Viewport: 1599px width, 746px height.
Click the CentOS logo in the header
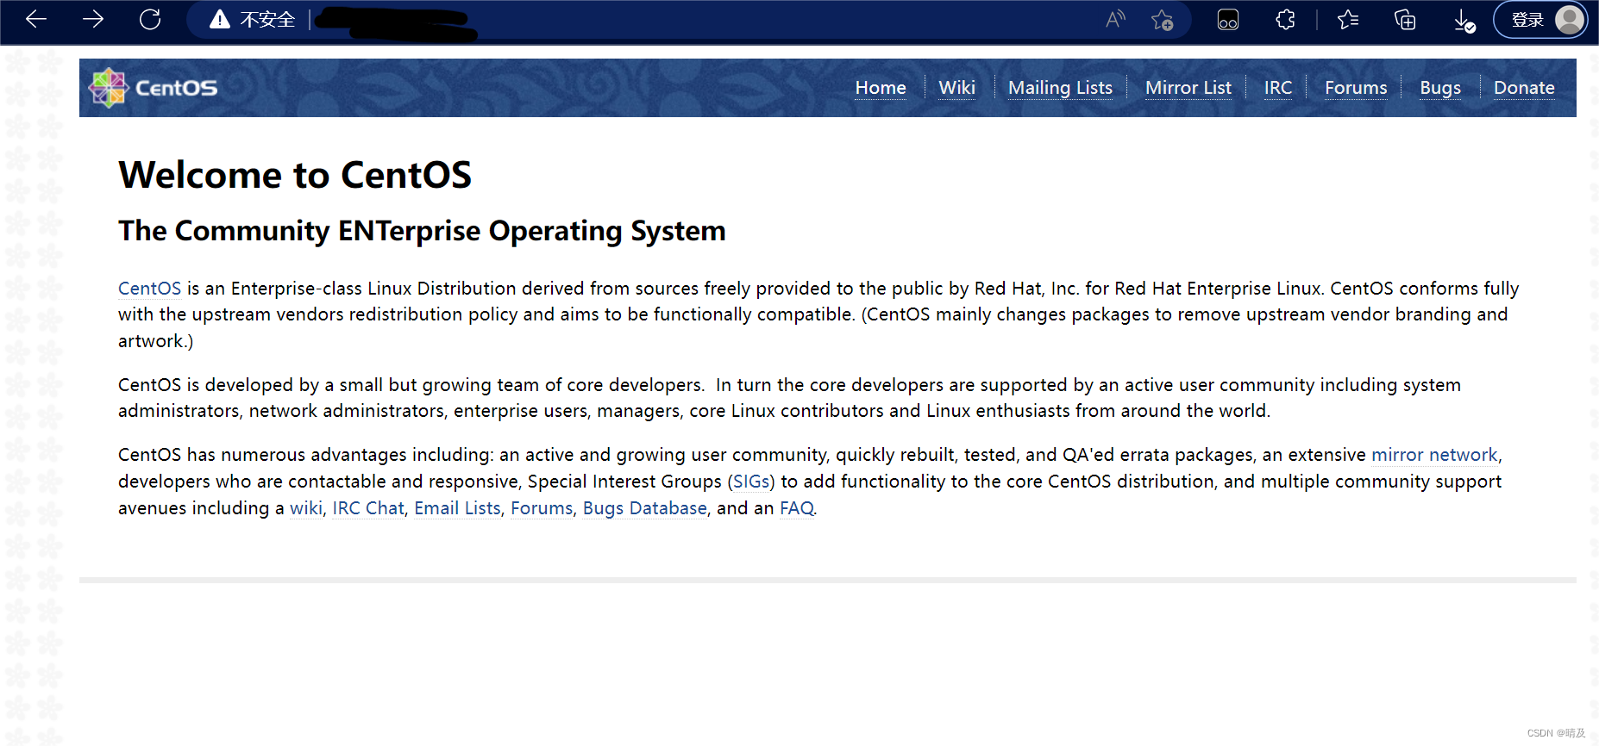154,87
